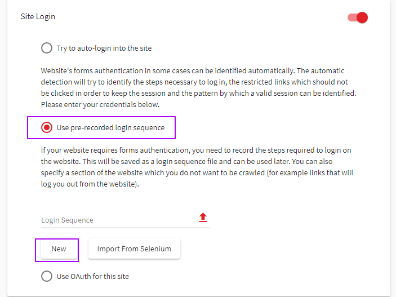Viewport: 396px width, 297px height.
Task: Click the red dot inside the selected radio
Action: [x=47, y=127]
